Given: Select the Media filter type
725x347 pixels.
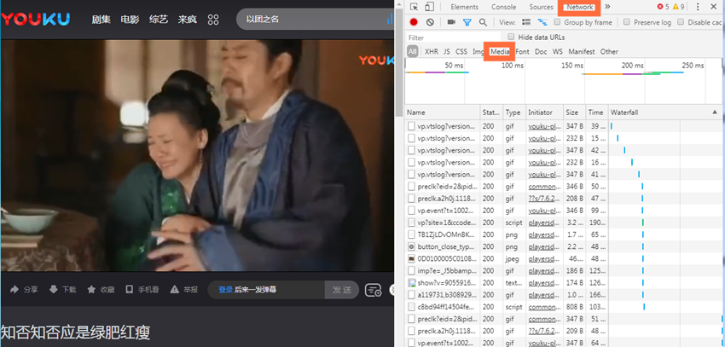Looking at the screenshot, I should click(x=499, y=52).
